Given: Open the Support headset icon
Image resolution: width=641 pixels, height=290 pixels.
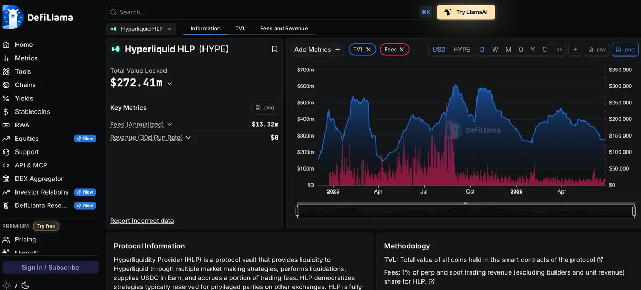Looking at the screenshot, I should tap(6, 152).
